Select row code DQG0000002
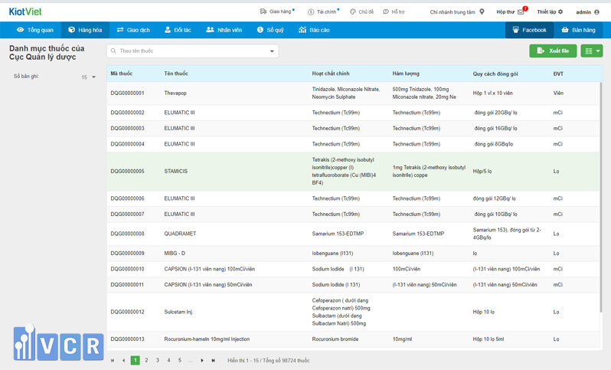The image size is (611, 370). click(127, 113)
